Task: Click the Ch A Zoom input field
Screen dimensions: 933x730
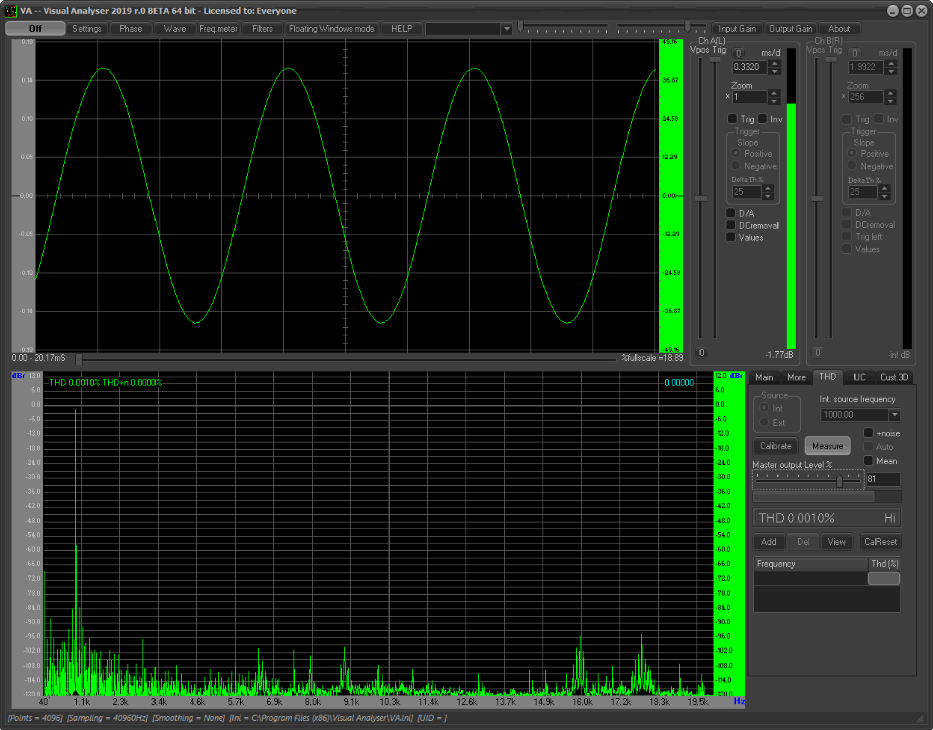Action: (750, 97)
